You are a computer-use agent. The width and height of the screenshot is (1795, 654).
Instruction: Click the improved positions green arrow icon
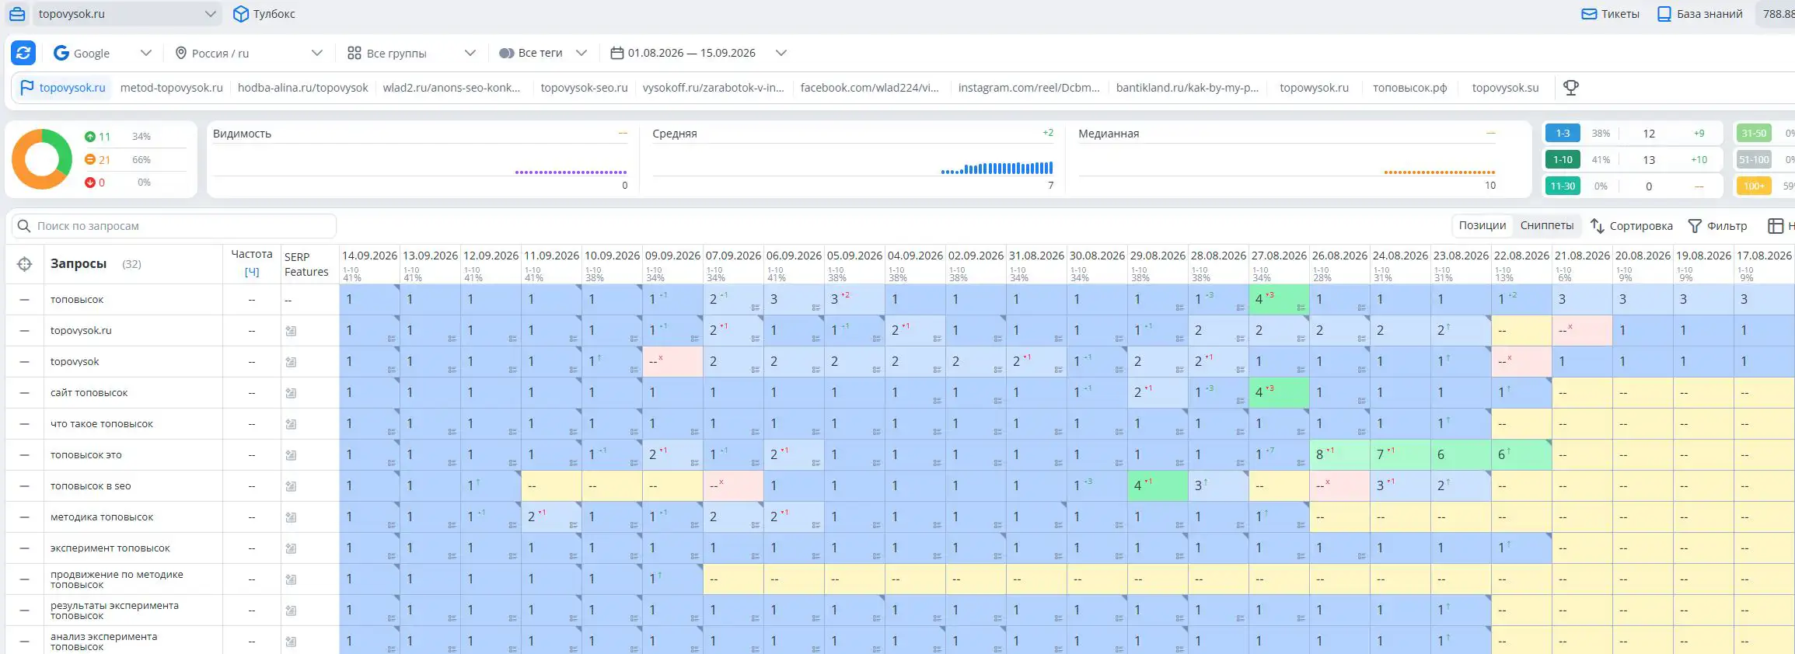coord(90,137)
